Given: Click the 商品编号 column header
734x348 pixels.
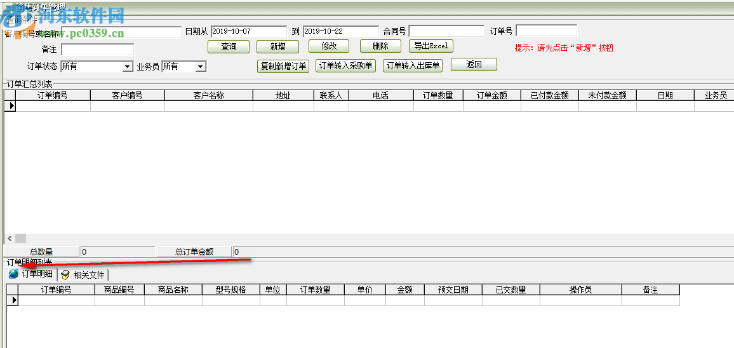Looking at the screenshot, I should 119,290.
